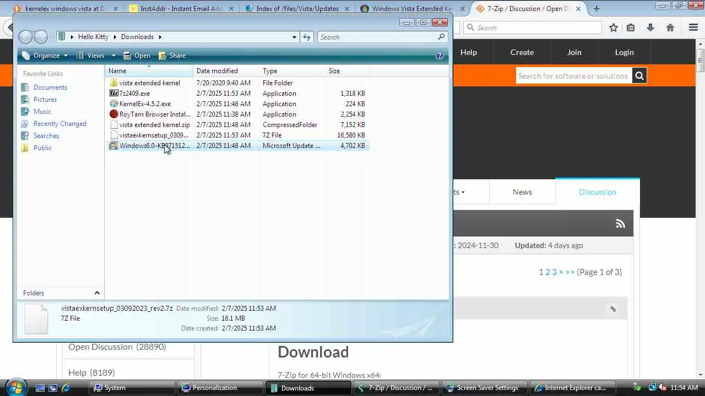Click the Login link on website
This screenshot has width=705, height=396.
pyautogui.click(x=624, y=52)
